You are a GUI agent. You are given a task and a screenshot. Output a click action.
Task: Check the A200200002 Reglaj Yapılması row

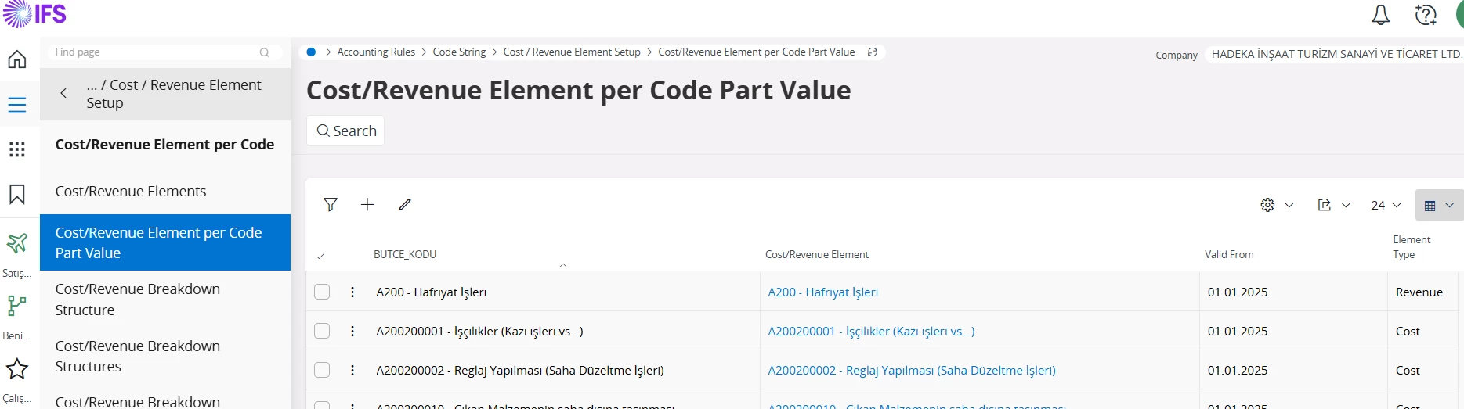[x=322, y=370]
